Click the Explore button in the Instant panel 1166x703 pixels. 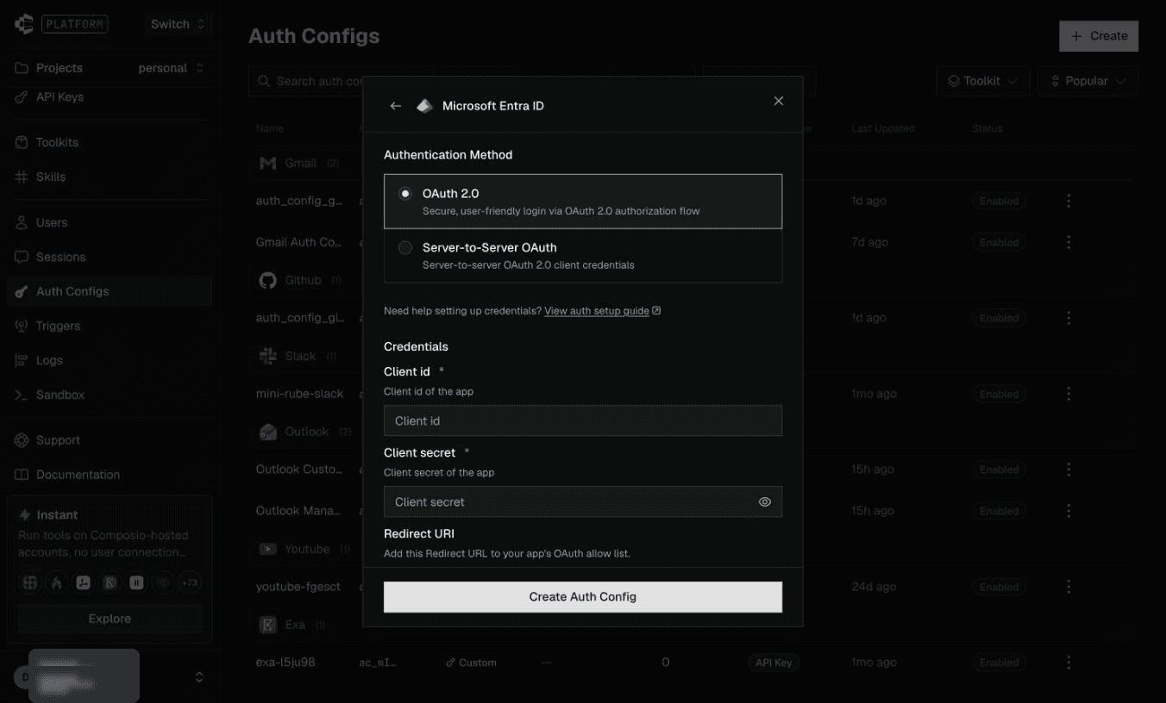(x=110, y=619)
